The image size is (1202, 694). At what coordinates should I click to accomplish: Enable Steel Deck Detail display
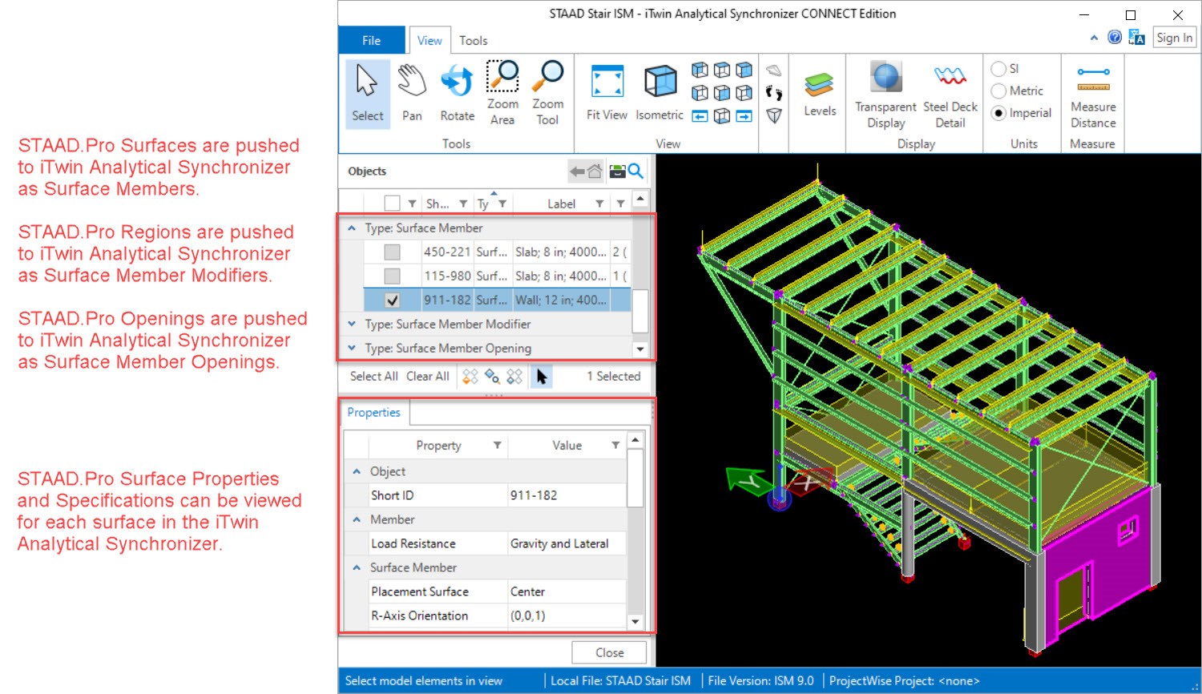point(950,94)
